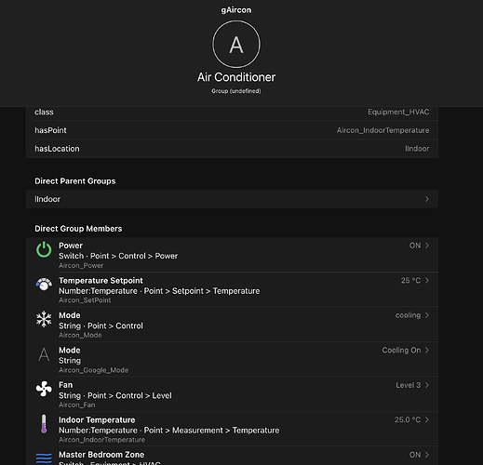The width and height of the screenshot is (483, 465).
Task: Open Power item via its chevron
Action: click(427, 246)
